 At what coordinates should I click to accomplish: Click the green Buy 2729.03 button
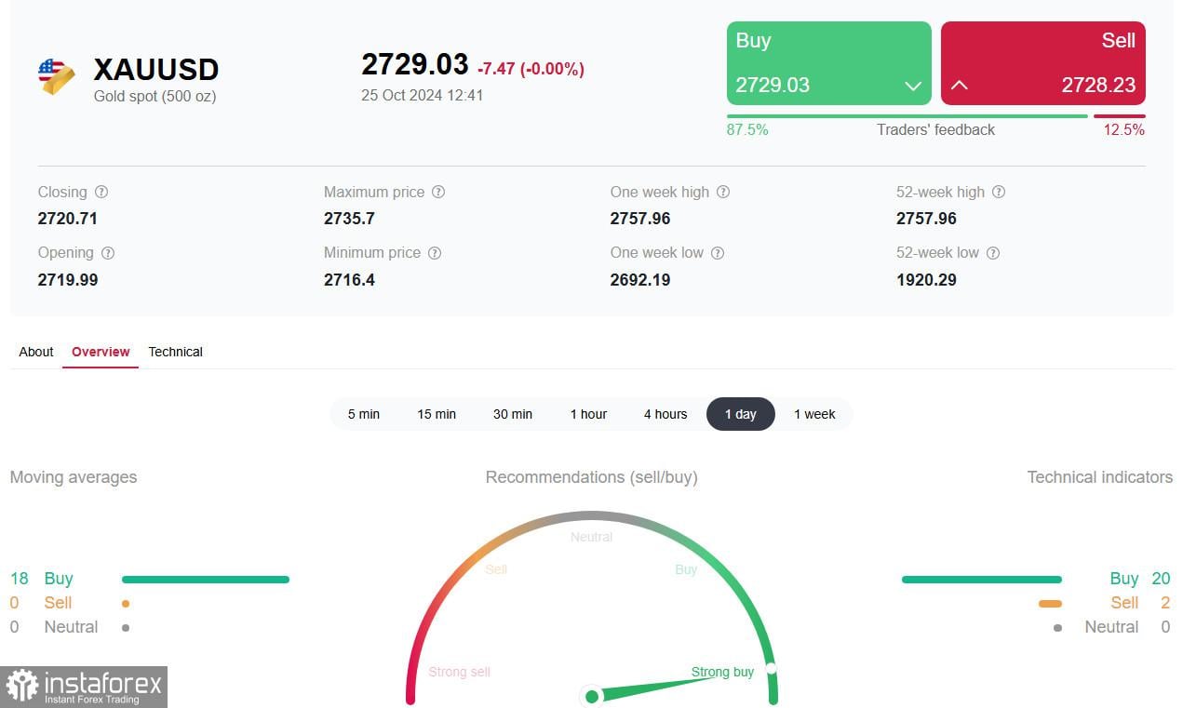click(829, 63)
